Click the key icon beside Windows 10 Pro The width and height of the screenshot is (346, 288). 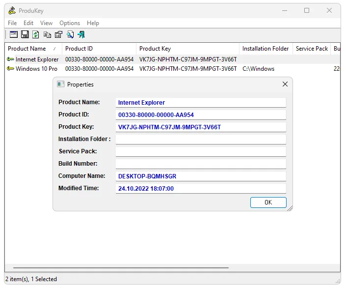pos(10,68)
